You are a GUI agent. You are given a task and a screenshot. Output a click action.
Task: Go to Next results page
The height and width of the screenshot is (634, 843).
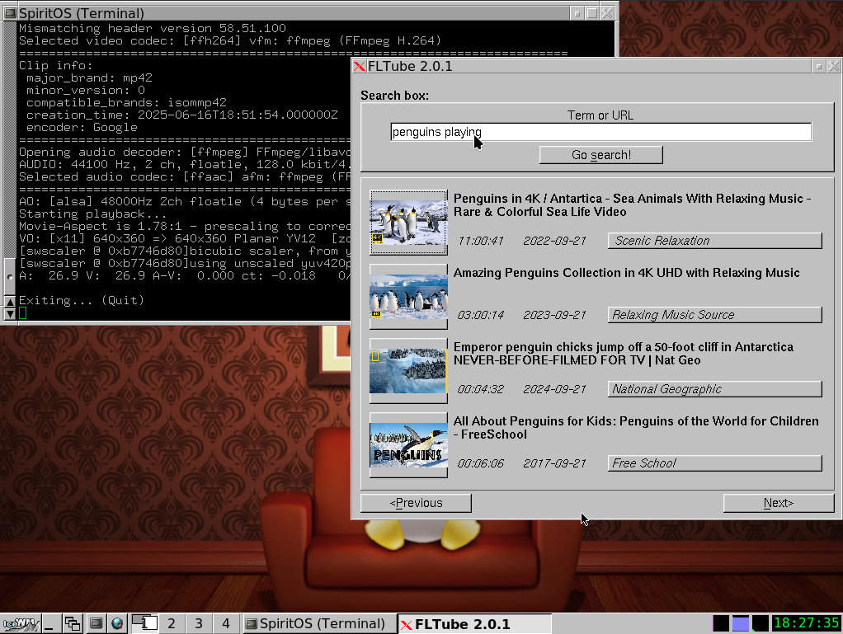779,504
